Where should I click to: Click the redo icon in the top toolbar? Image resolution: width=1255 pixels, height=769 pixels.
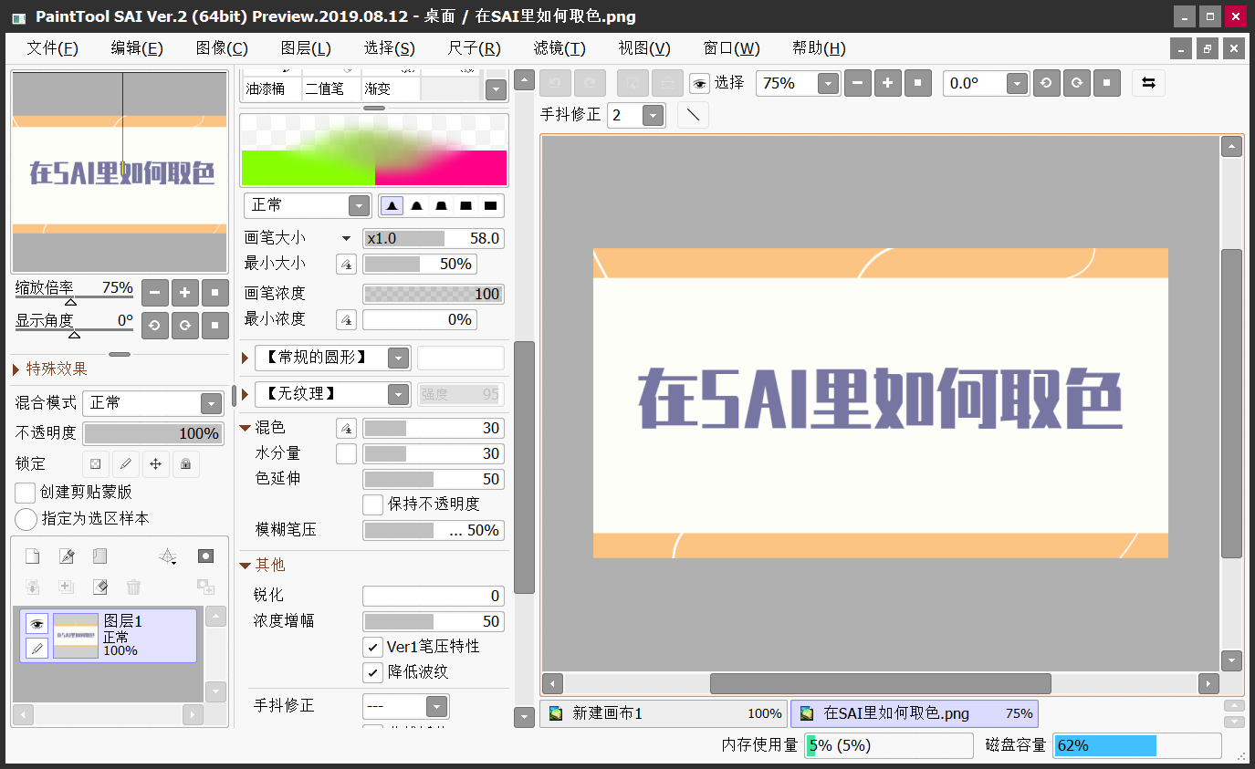(x=590, y=83)
